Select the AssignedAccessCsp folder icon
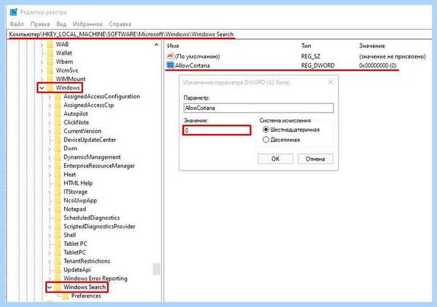Image resolution: width=437 pixels, height=307 pixels. pos(58,105)
